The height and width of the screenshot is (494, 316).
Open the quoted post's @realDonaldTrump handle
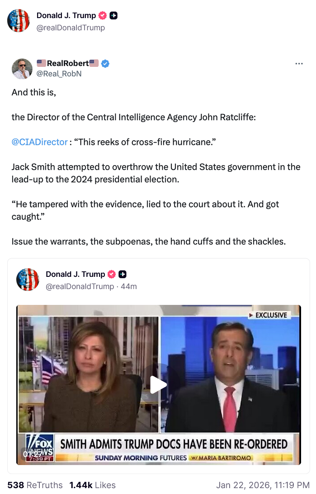[80, 286]
